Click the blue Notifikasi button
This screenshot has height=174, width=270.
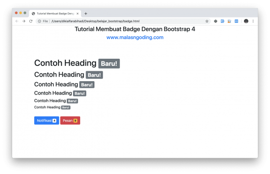(x=47, y=121)
